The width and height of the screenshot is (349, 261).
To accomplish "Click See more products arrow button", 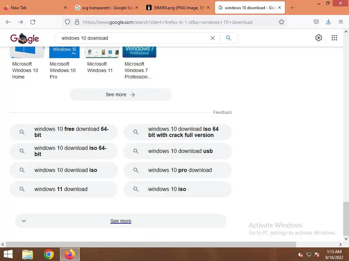I will click(x=120, y=94).
